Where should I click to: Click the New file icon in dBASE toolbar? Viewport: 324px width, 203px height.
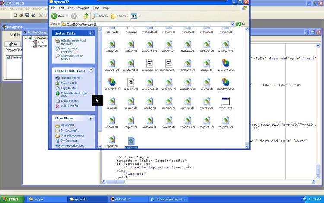tap(16, 15)
